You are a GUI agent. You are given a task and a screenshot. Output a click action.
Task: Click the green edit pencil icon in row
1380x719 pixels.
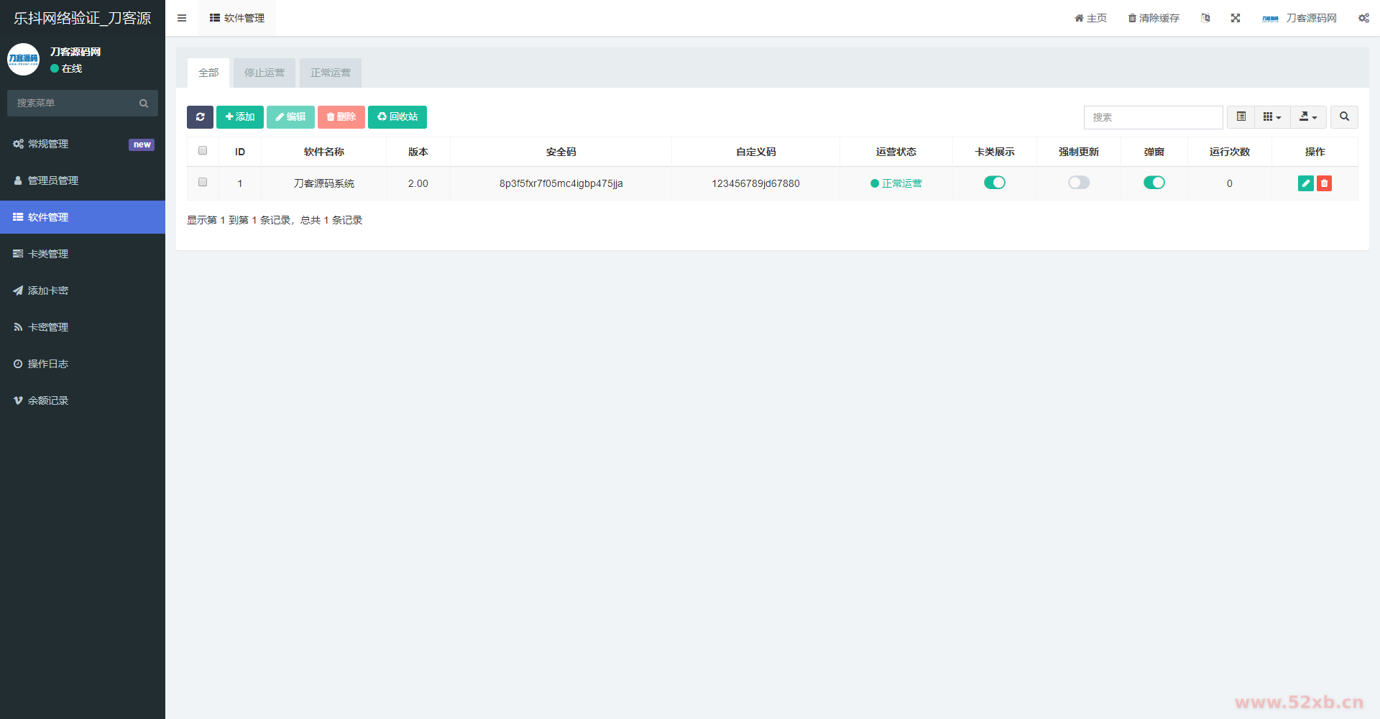1305,183
